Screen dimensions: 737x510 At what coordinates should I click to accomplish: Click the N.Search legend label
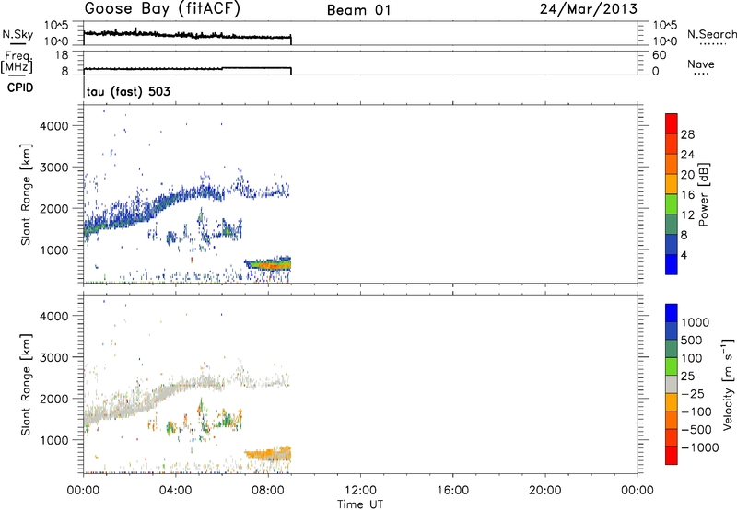711,34
